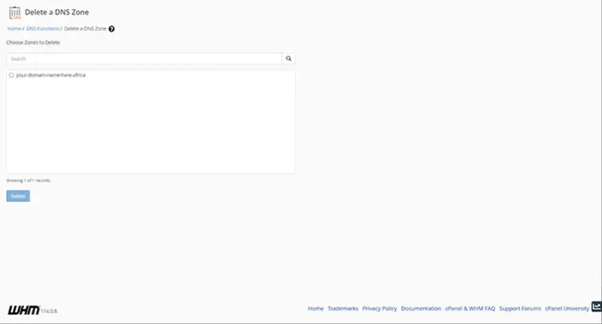Image resolution: width=602 pixels, height=324 pixels.
Task: Open the help question mark icon
Action: point(111,29)
